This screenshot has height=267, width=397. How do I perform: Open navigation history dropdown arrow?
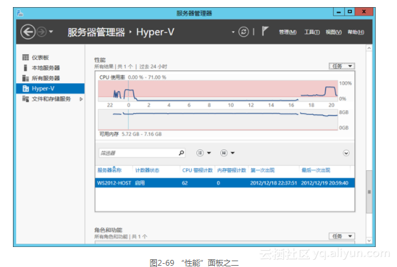[x=51, y=32]
